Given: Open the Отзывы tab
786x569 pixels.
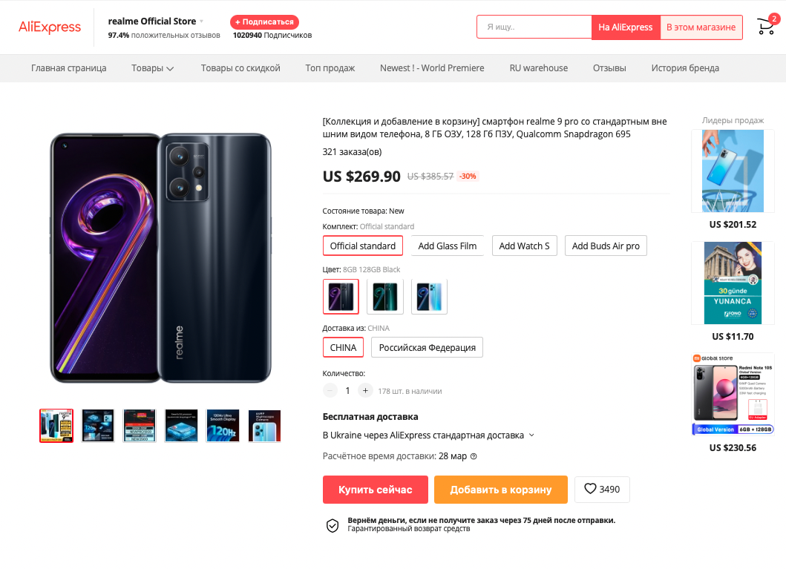Looking at the screenshot, I should tap(609, 68).
